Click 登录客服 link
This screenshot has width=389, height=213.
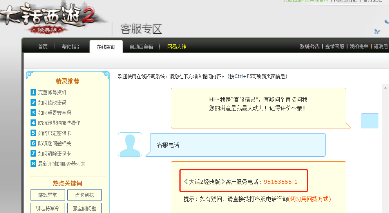point(335,46)
